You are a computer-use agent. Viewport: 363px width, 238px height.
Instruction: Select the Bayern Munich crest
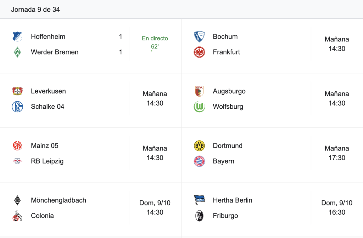pos(199,161)
